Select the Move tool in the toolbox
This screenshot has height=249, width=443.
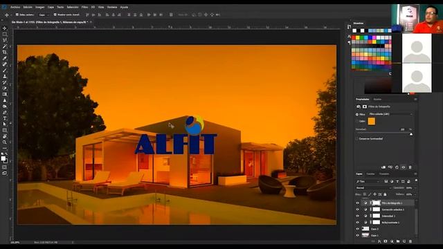point(5,28)
